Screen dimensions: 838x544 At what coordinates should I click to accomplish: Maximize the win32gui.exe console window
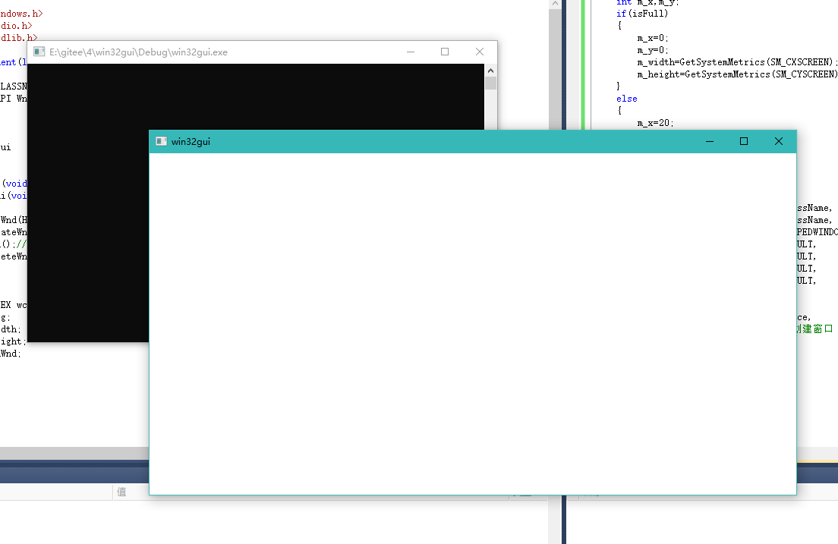(x=445, y=52)
